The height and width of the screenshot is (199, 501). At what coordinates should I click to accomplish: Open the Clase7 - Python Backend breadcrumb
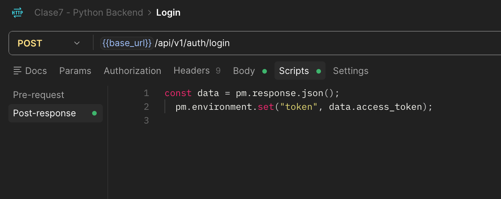89,13
